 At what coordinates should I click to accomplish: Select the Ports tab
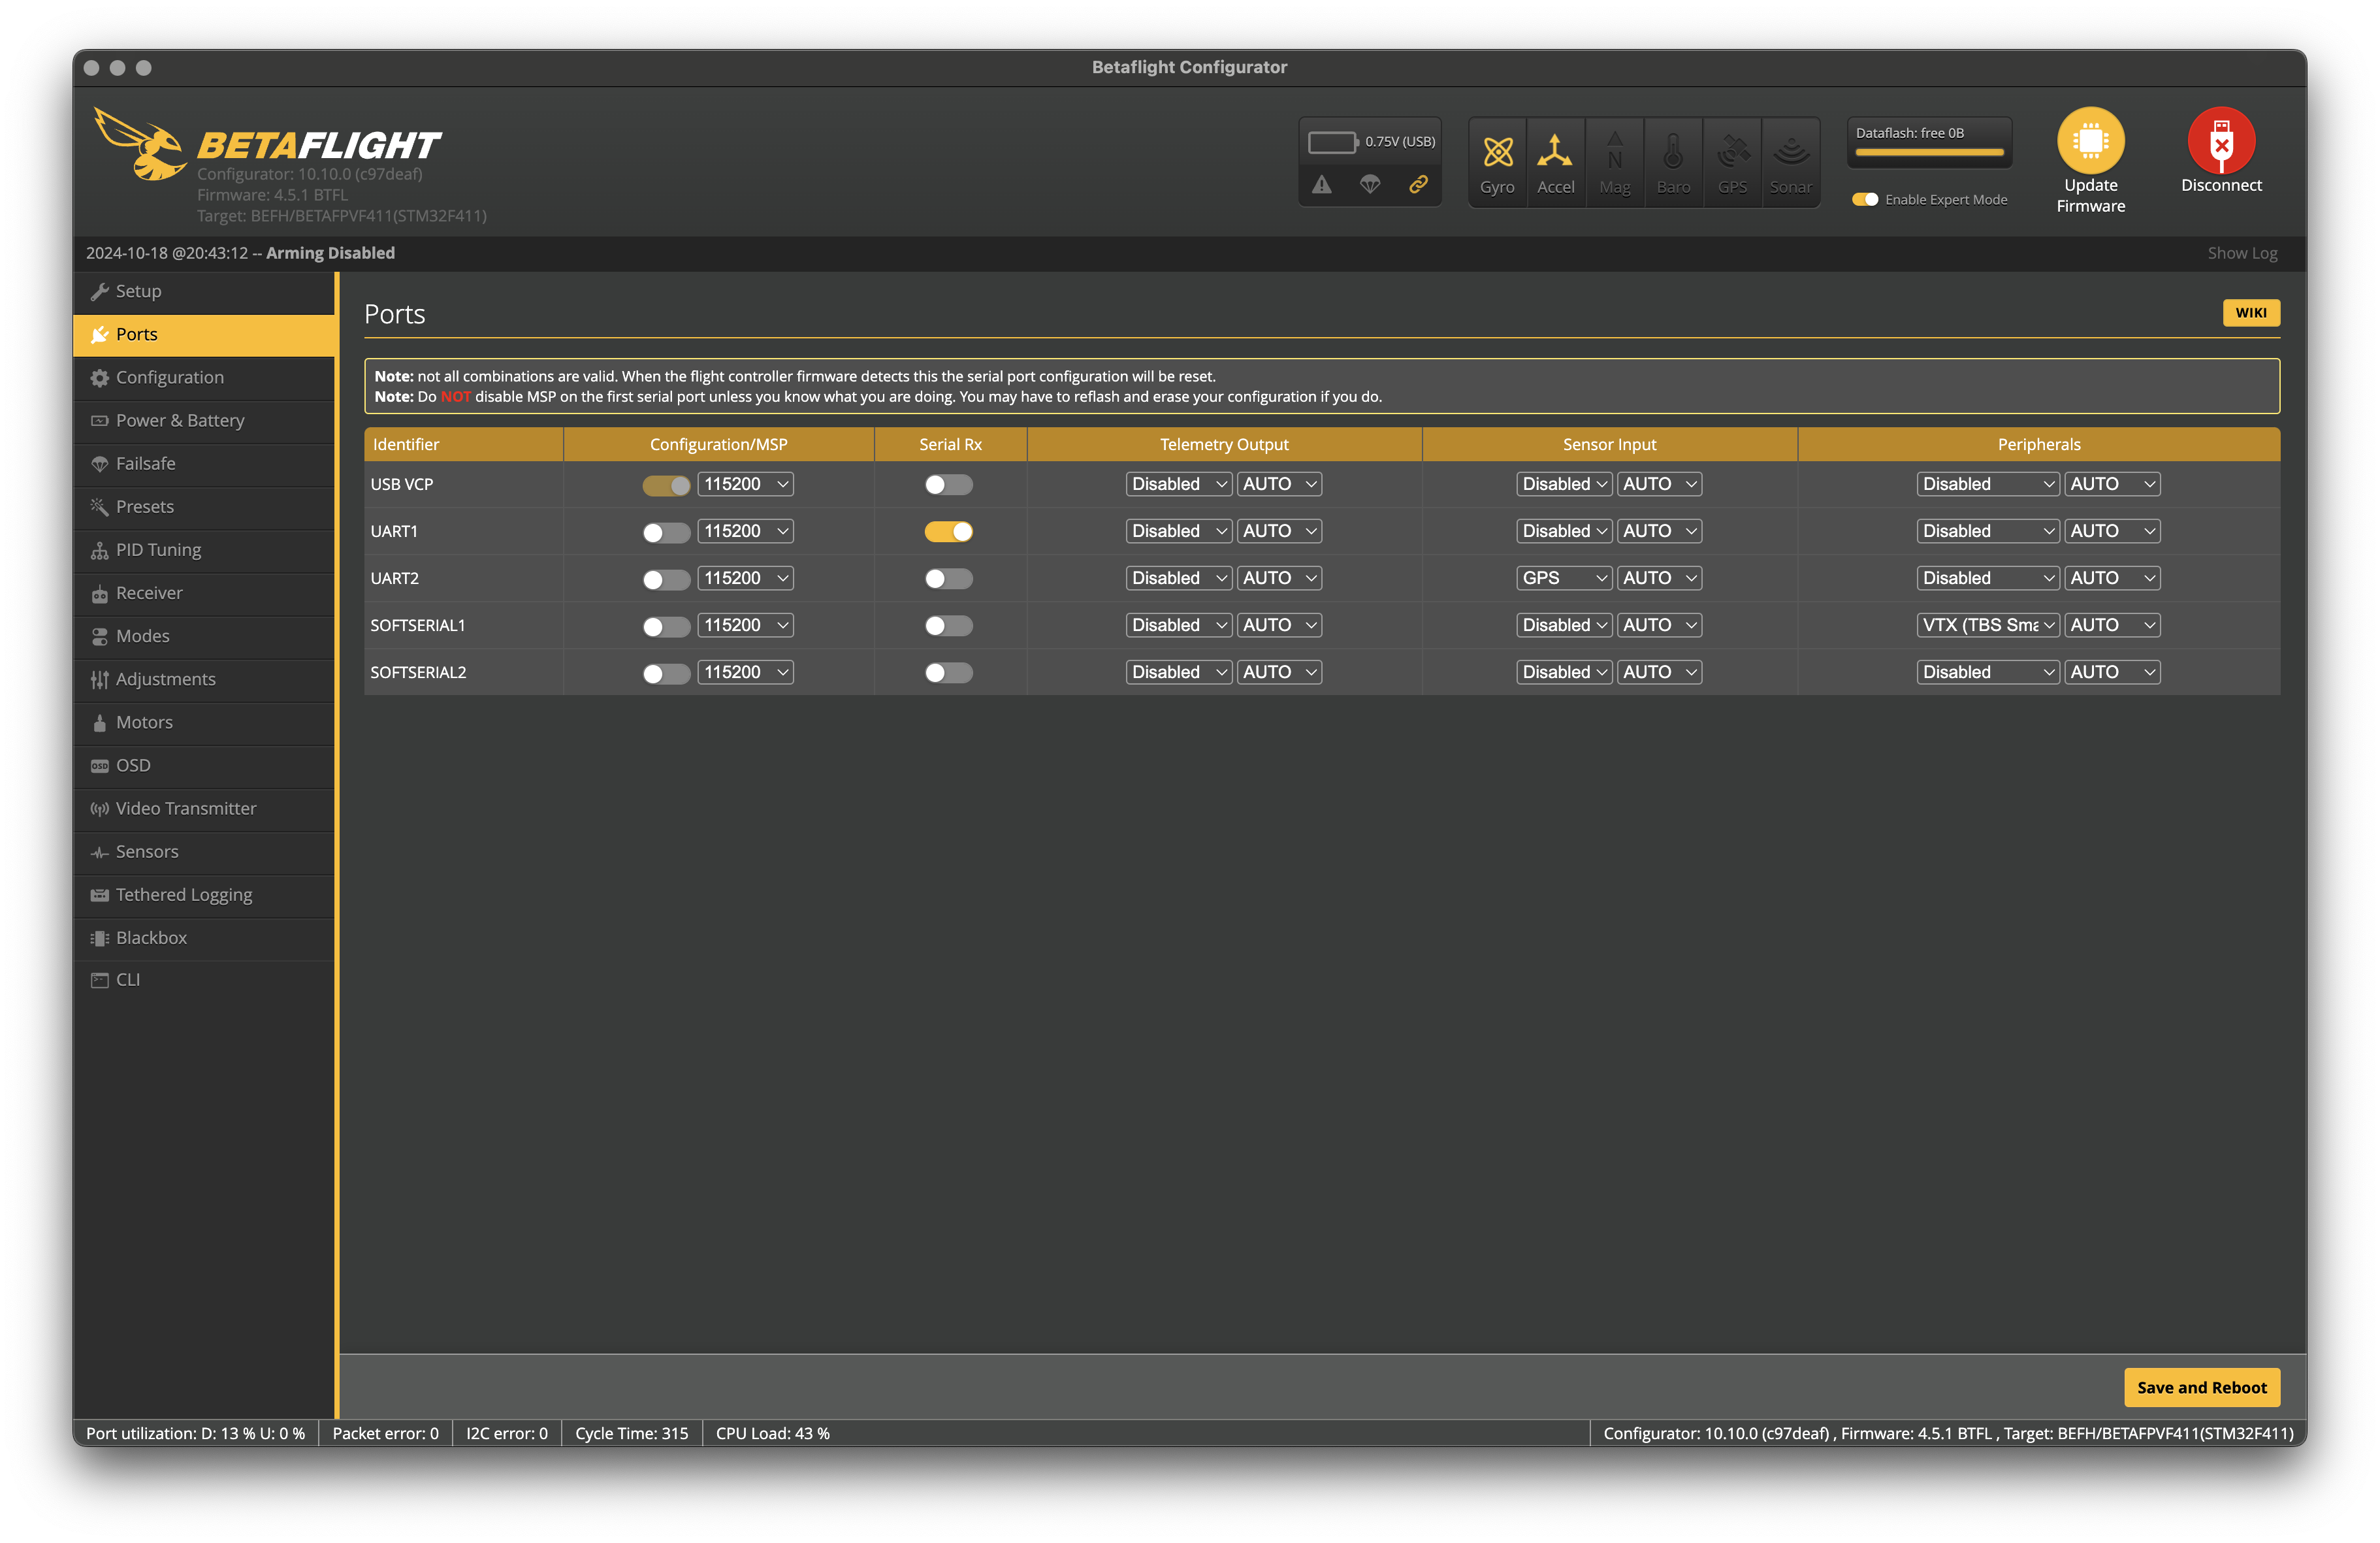click(204, 334)
